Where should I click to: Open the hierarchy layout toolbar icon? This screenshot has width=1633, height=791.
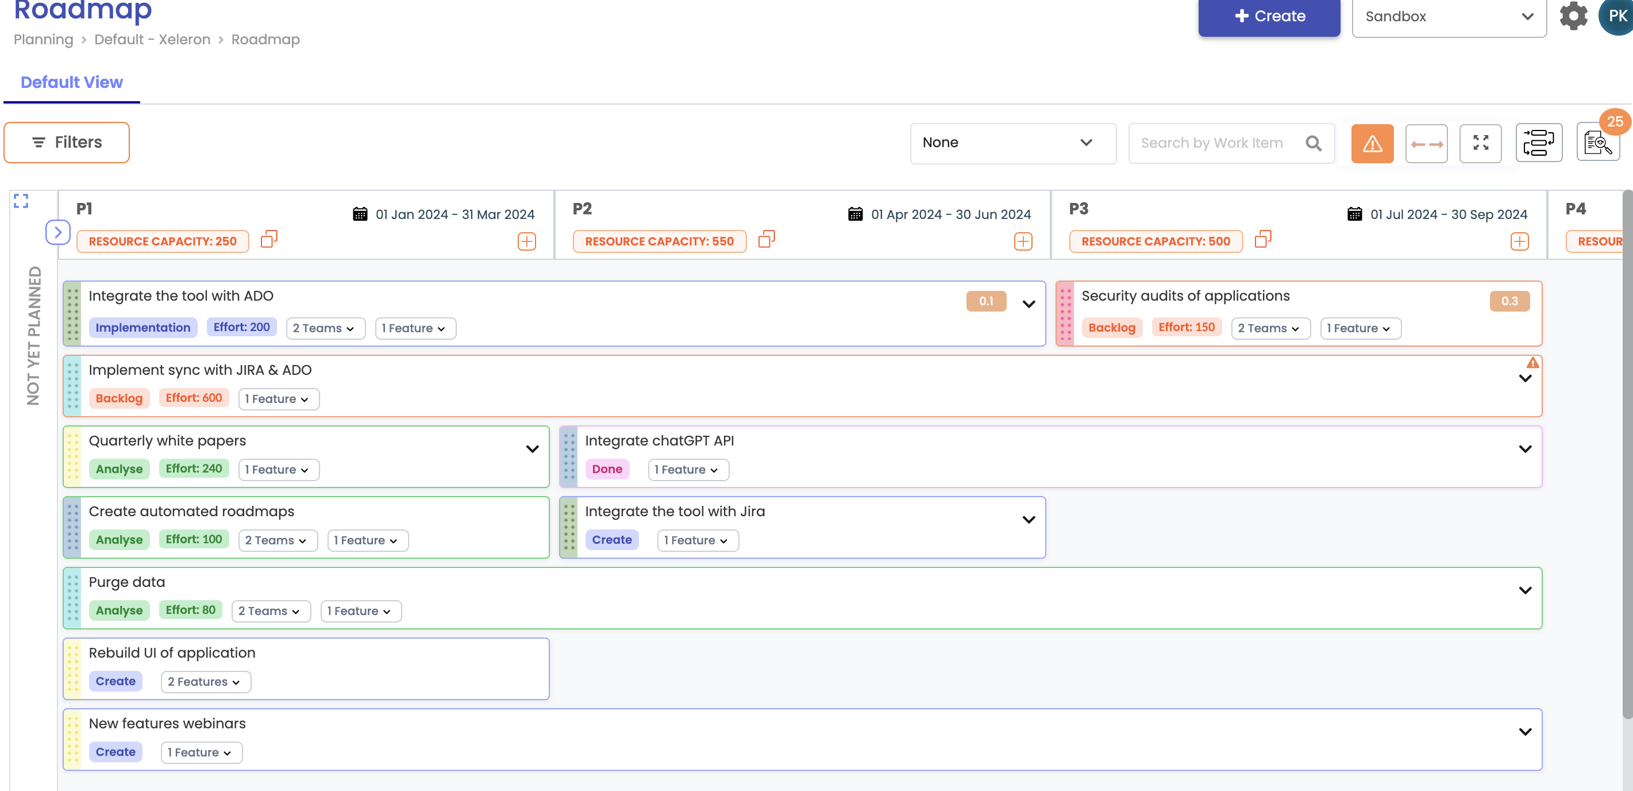point(1539,143)
